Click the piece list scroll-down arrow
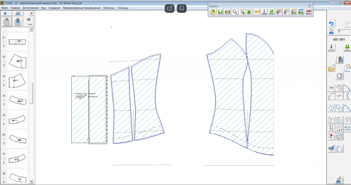Screen dimensions: 351x185 [31, 181]
